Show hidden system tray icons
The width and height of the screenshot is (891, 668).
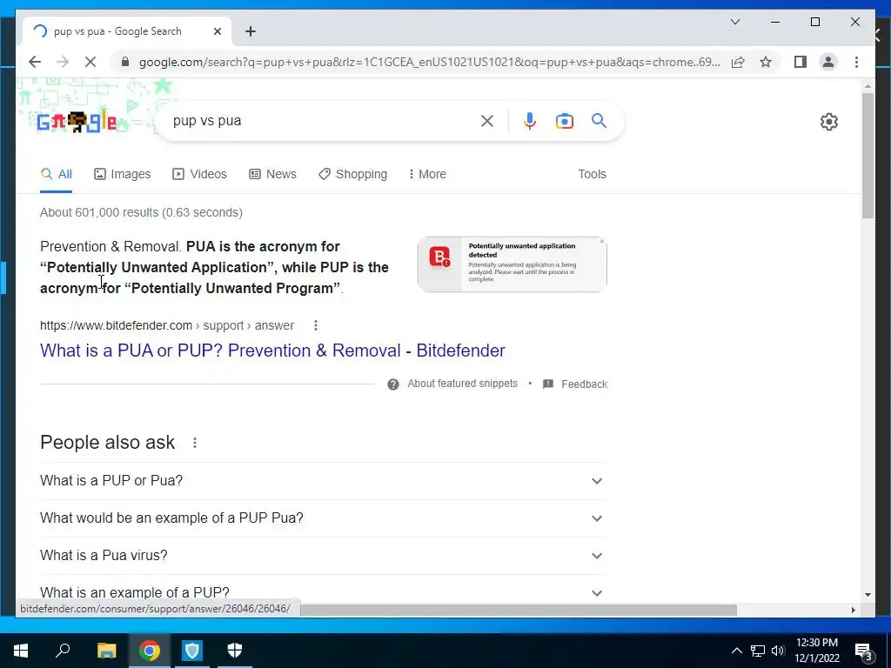tap(736, 651)
